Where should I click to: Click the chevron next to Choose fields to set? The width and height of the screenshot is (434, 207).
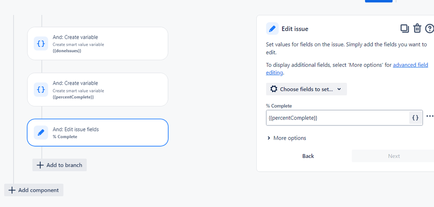(339, 89)
